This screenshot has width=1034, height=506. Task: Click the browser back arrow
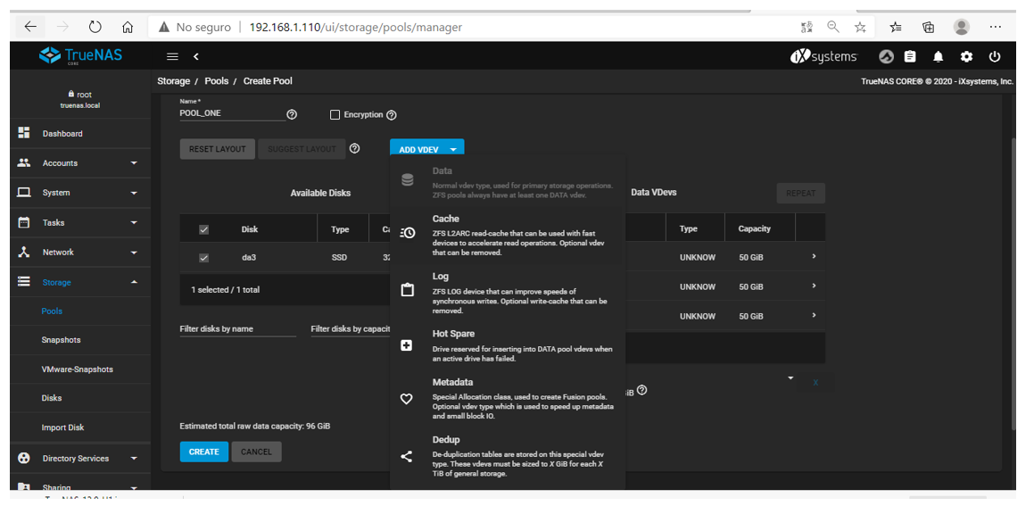(x=30, y=27)
